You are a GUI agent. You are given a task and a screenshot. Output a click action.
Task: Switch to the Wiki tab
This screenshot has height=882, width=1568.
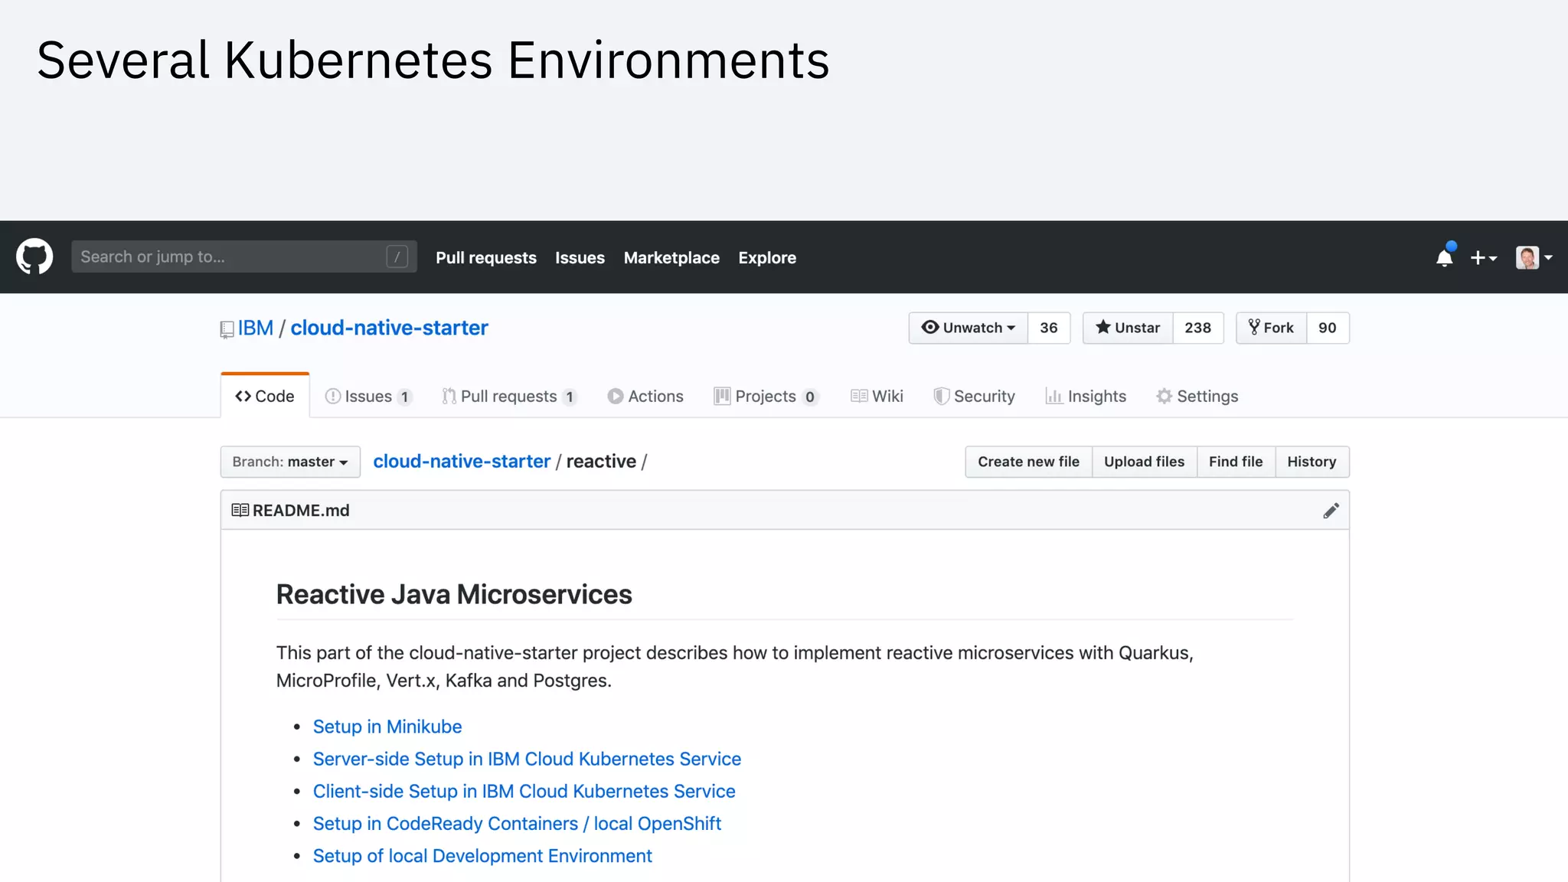coord(877,396)
